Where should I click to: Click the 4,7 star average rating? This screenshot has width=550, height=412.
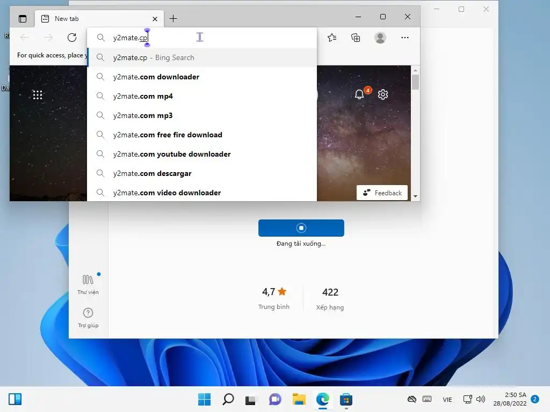274,298
